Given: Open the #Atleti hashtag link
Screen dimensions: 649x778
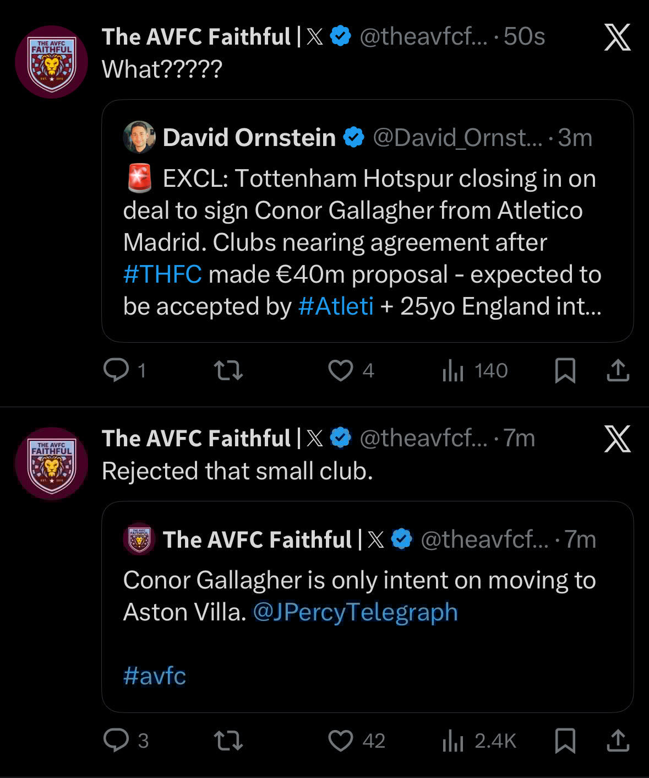Looking at the screenshot, I should 336,306.
